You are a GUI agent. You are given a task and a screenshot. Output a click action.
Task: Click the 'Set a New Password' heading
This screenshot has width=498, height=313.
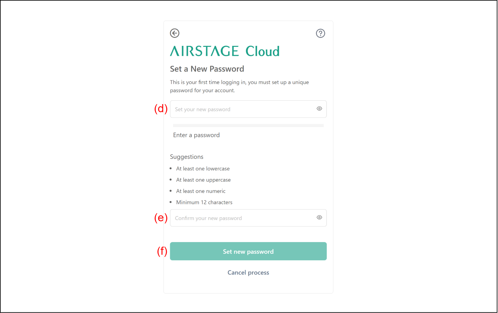[207, 69]
